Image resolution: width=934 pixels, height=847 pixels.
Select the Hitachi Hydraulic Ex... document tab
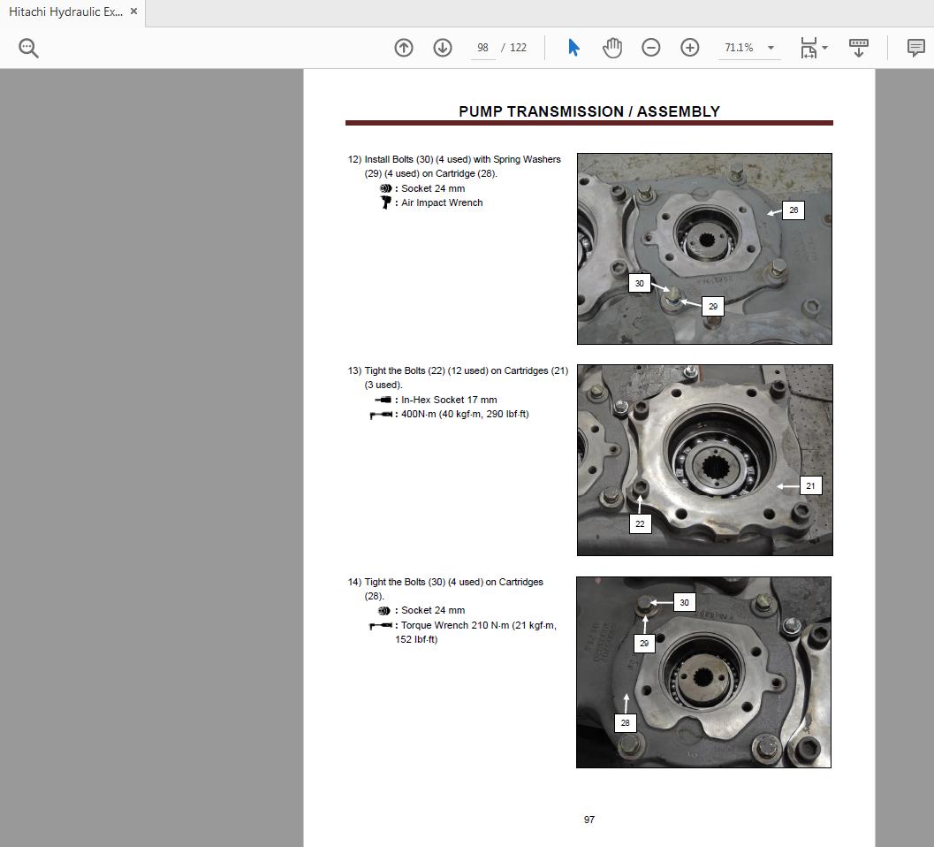[x=65, y=11]
